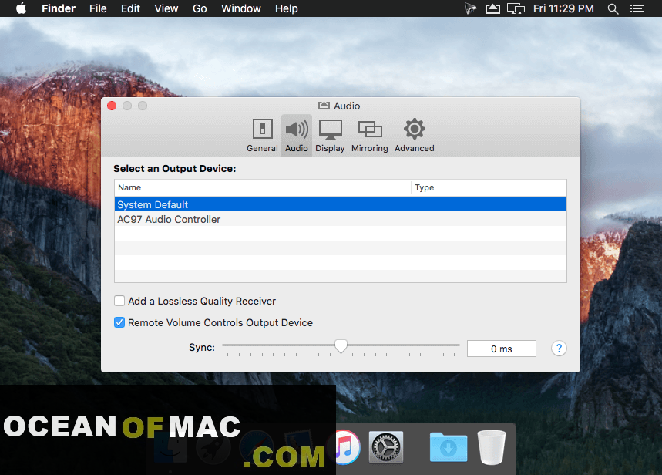Open the Go menu
This screenshot has height=475, width=662.
point(200,8)
